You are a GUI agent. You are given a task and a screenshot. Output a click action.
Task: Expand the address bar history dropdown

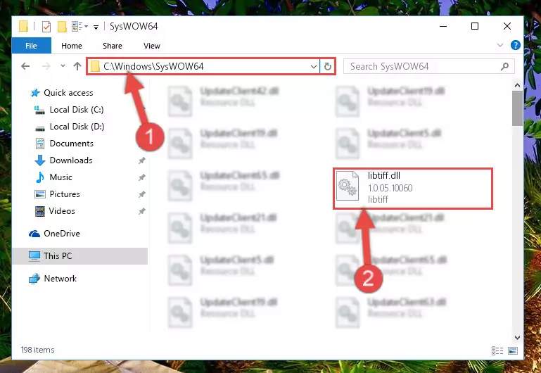pos(313,66)
